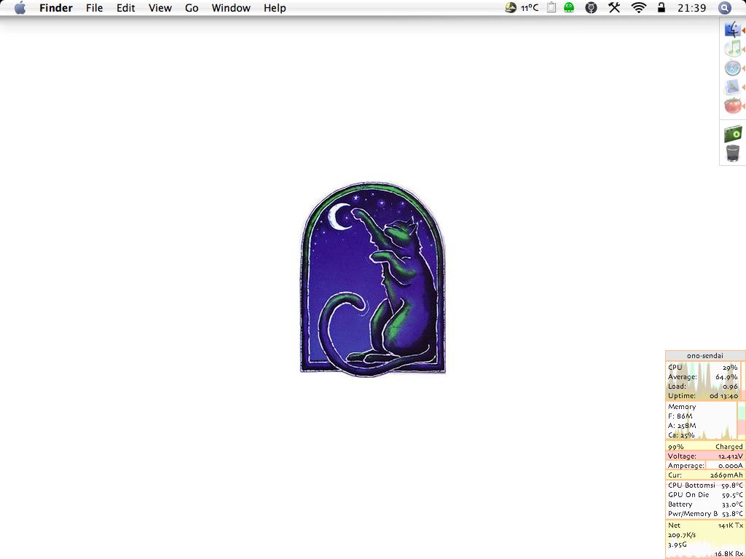The width and height of the screenshot is (746, 559).
Task: Click the Pwr/Memory B 53.8°C row
Action: [705, 514]
